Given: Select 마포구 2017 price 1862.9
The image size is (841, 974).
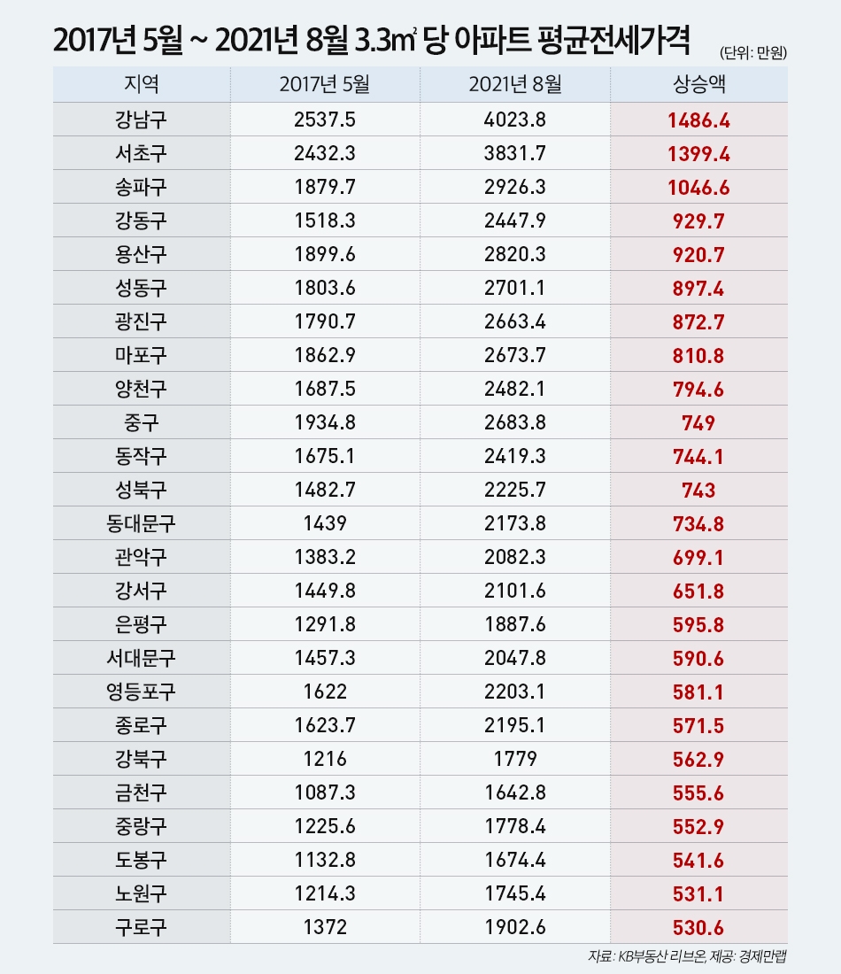Looking at the screenshot, I should pos(324,355).
